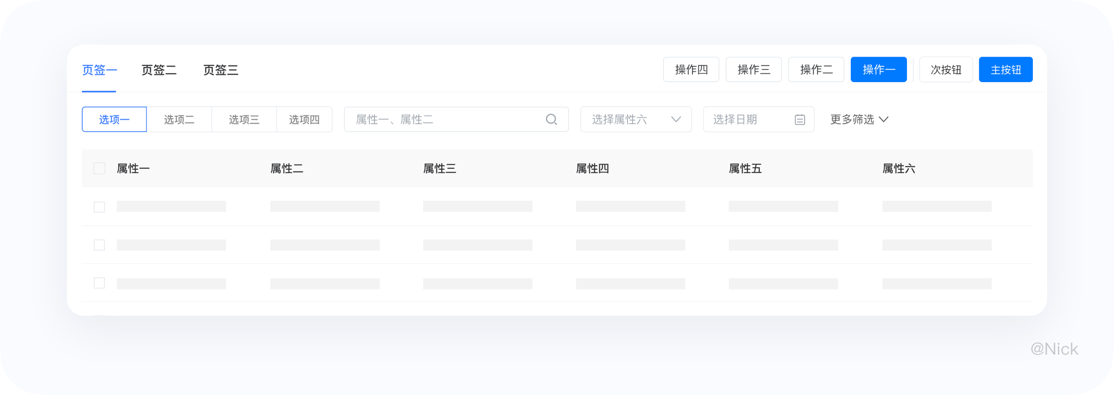Open the 选择日期 date picker field

pos(758,120)
